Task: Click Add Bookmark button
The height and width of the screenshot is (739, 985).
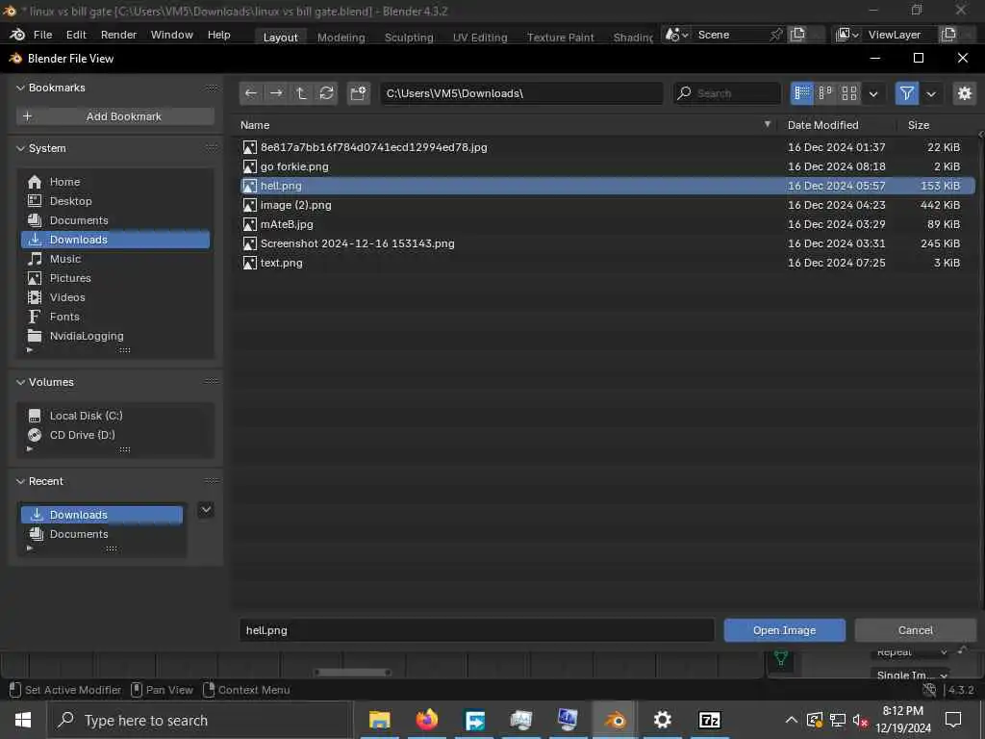Action: [115, 116]
